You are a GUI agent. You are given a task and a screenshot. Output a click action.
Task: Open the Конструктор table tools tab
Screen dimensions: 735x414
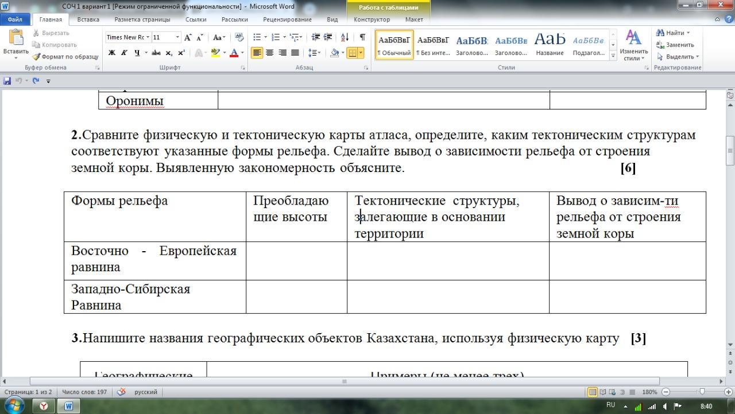372,19
